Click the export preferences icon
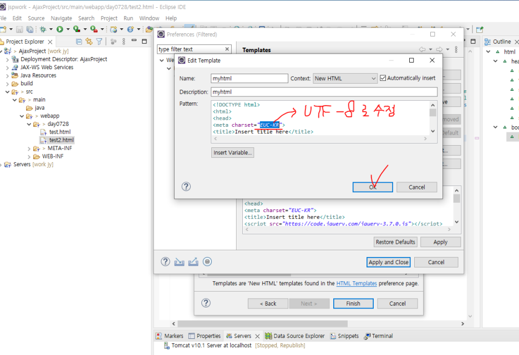This screenshot has width=519, height=355. coord(194,262)
